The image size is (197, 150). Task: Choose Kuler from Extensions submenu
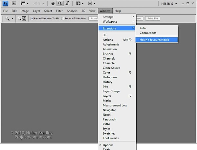pyautogui.click(x=157, y=28)
